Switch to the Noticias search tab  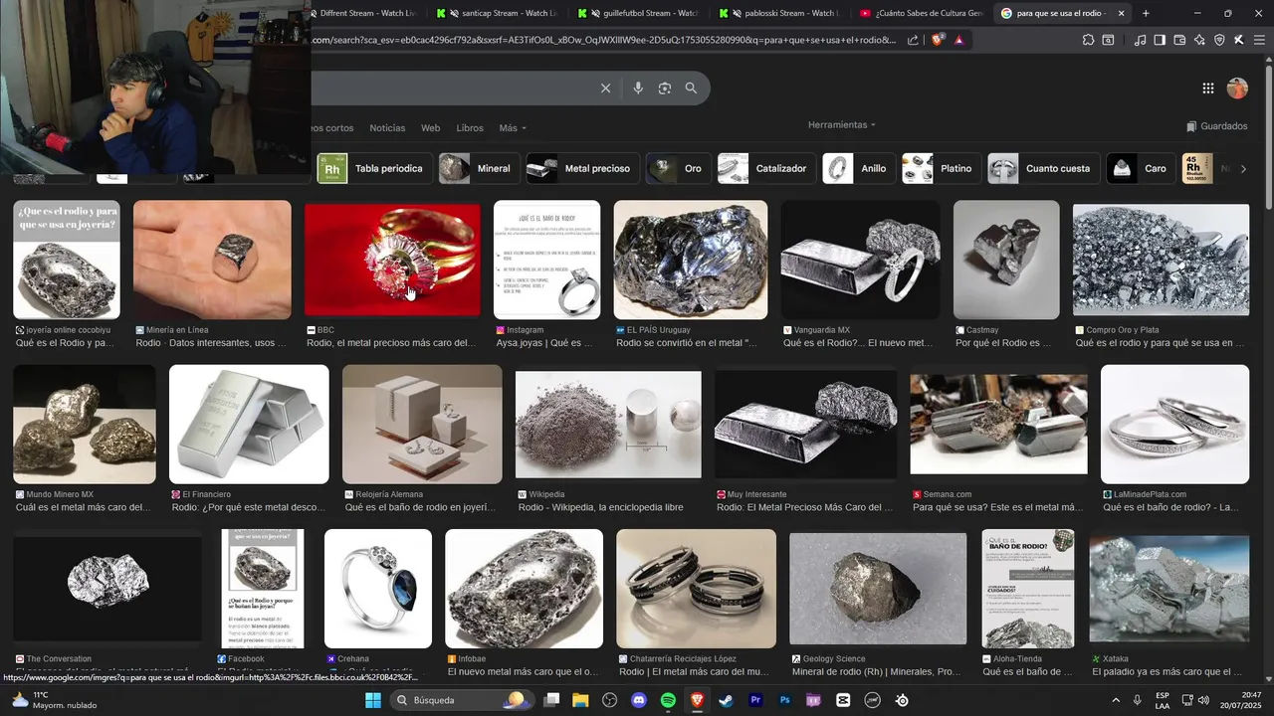coord(387,128)
